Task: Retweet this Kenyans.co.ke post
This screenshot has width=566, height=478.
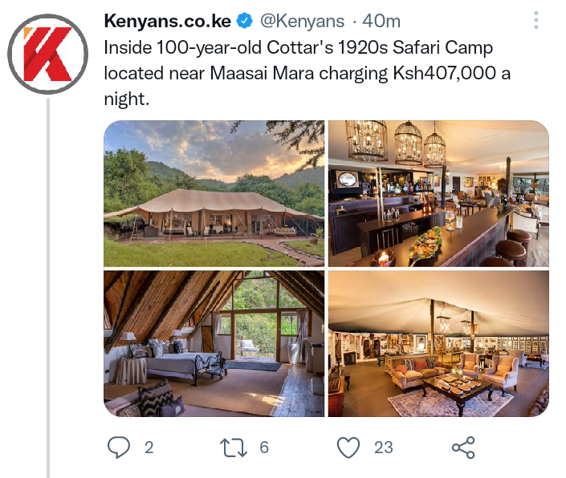Action: 234,448
